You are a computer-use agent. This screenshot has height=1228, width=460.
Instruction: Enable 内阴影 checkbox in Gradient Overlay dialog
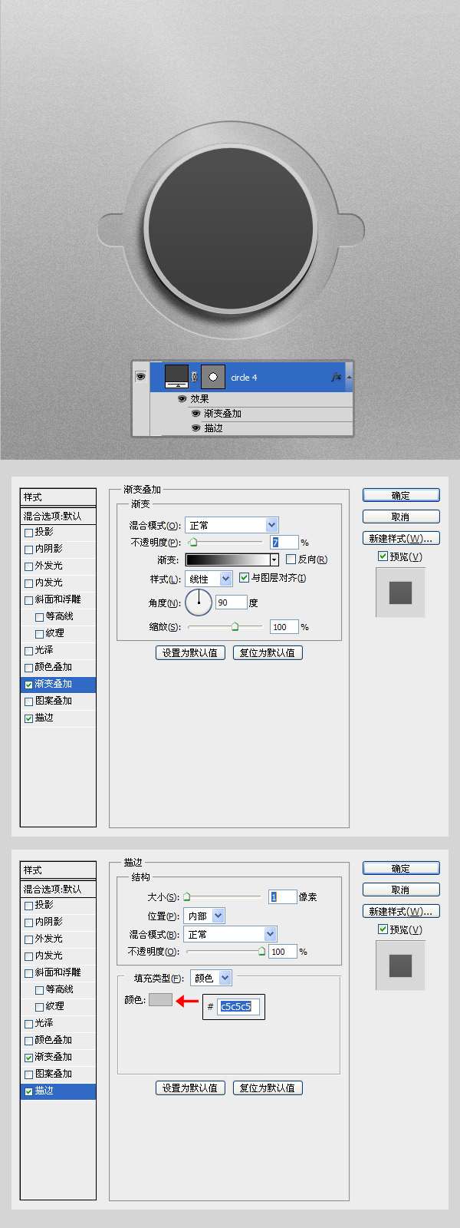coord(29,549)
